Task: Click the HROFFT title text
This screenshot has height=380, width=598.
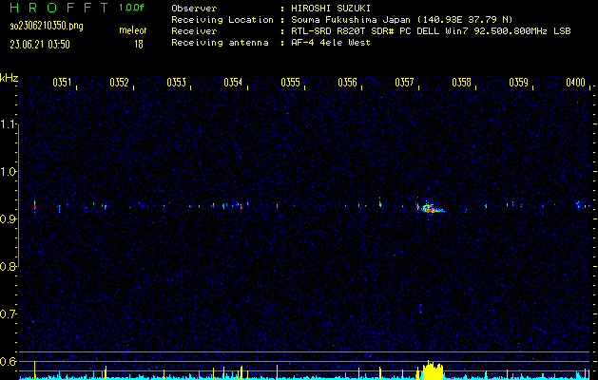Action: 57,8
